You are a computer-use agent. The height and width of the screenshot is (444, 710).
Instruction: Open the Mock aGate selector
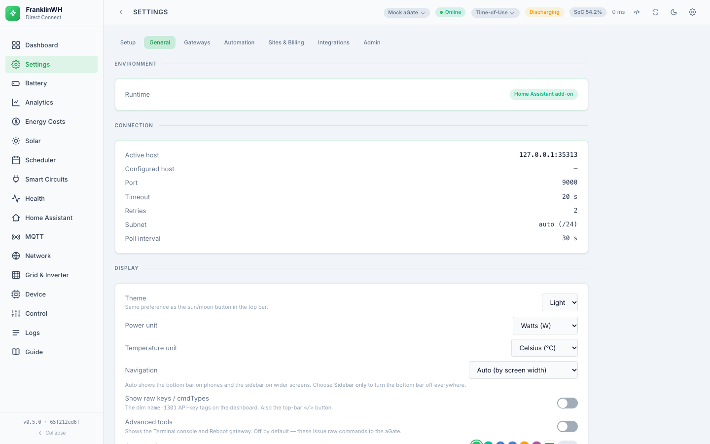pos(407,12)
